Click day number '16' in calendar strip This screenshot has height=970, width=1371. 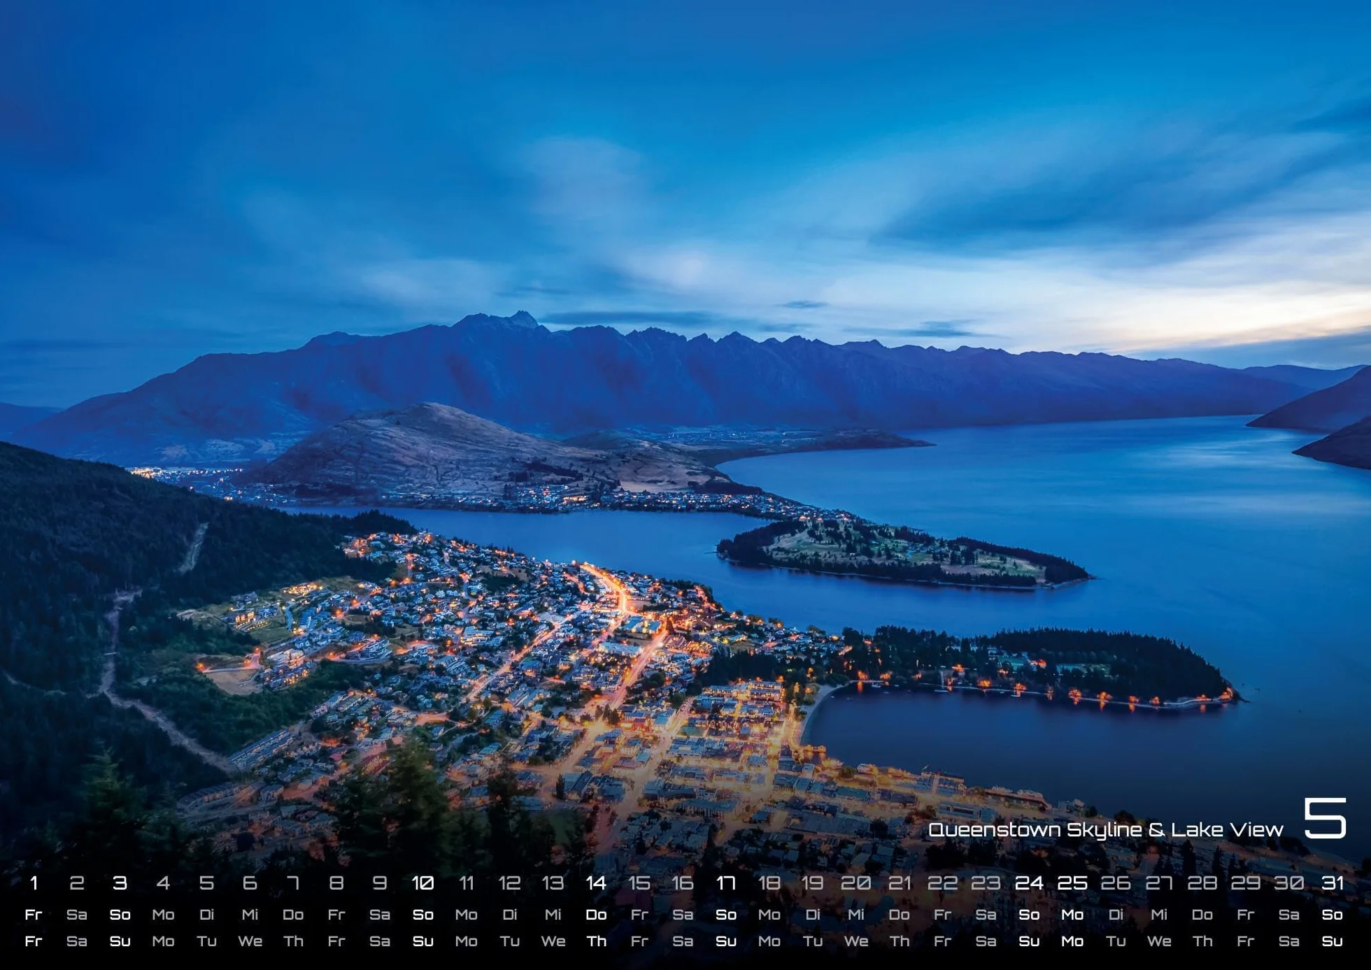click(x=683, y=883)
